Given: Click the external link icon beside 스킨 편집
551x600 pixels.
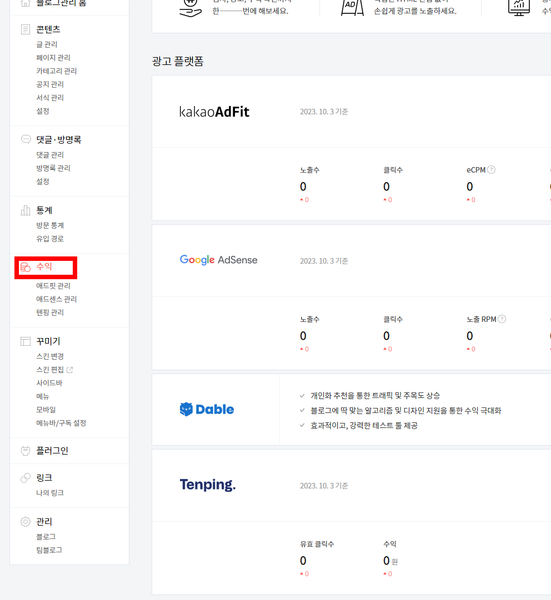Looking at the screenshot, I should tap(69, 370).
